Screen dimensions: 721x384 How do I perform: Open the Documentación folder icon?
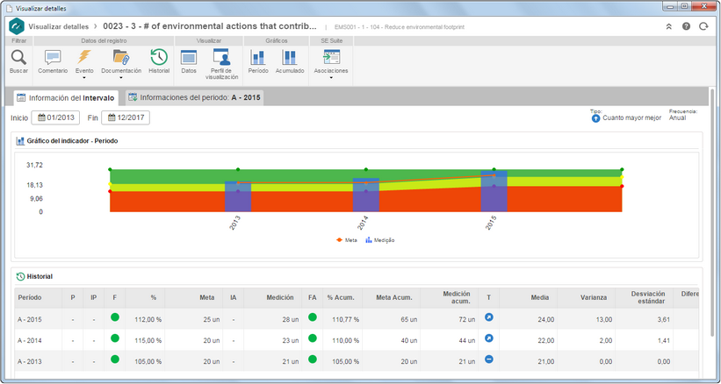pos(121,57)
